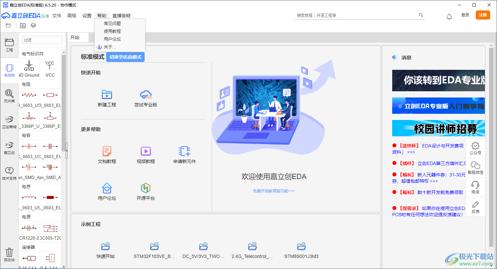Open the 直播答疑 menu
This screenshot has width=497, height=269.
(121, 16)
